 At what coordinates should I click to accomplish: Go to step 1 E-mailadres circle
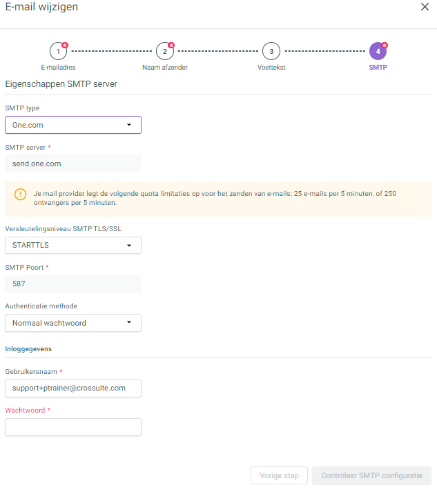(58, 51)
